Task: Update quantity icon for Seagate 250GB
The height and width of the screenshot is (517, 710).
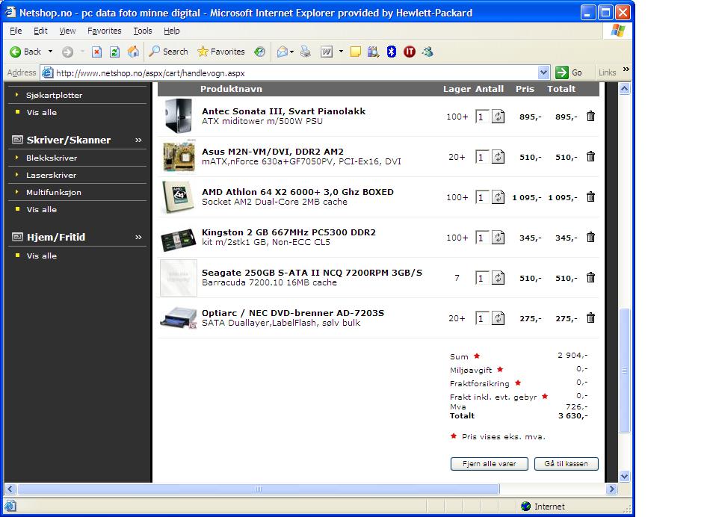Action: (498, 278)
